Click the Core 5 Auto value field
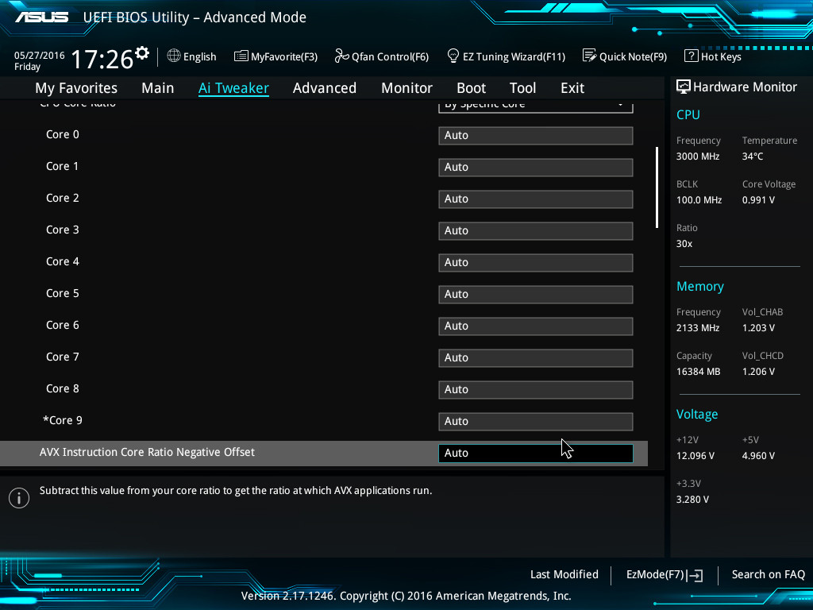The width and height of the screenshot is (813, 610). click(535, 295)
